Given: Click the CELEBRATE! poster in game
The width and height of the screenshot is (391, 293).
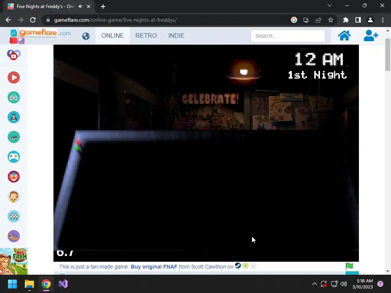Looking at the screenshot, I should pos(210,99).
